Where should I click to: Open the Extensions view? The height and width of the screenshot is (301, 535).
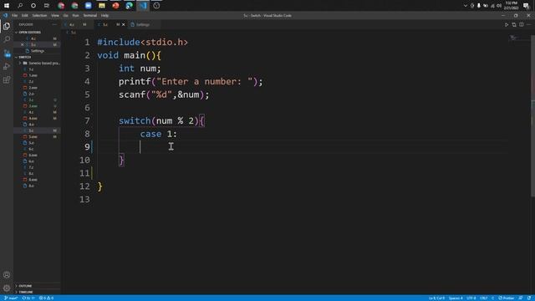[x=7, y=80]
